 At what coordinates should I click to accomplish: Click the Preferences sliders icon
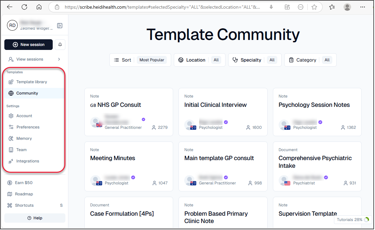11,127
